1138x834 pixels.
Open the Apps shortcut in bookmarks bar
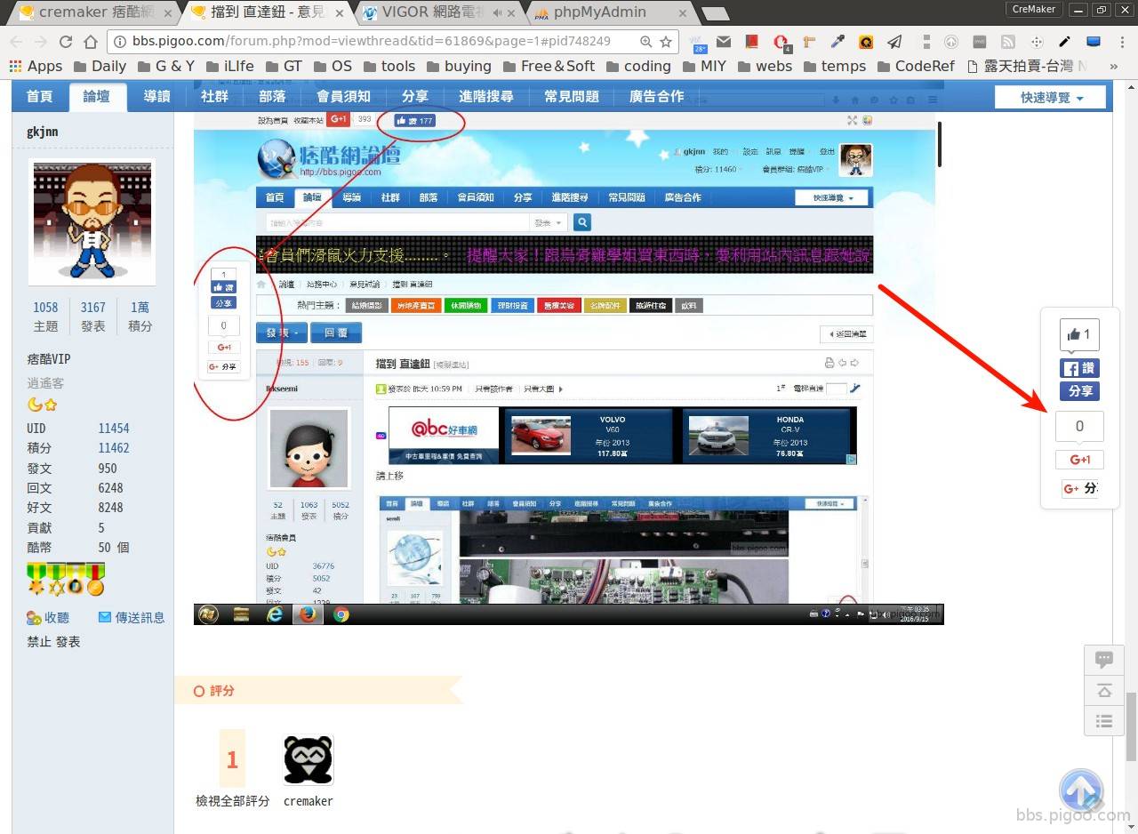36,66
